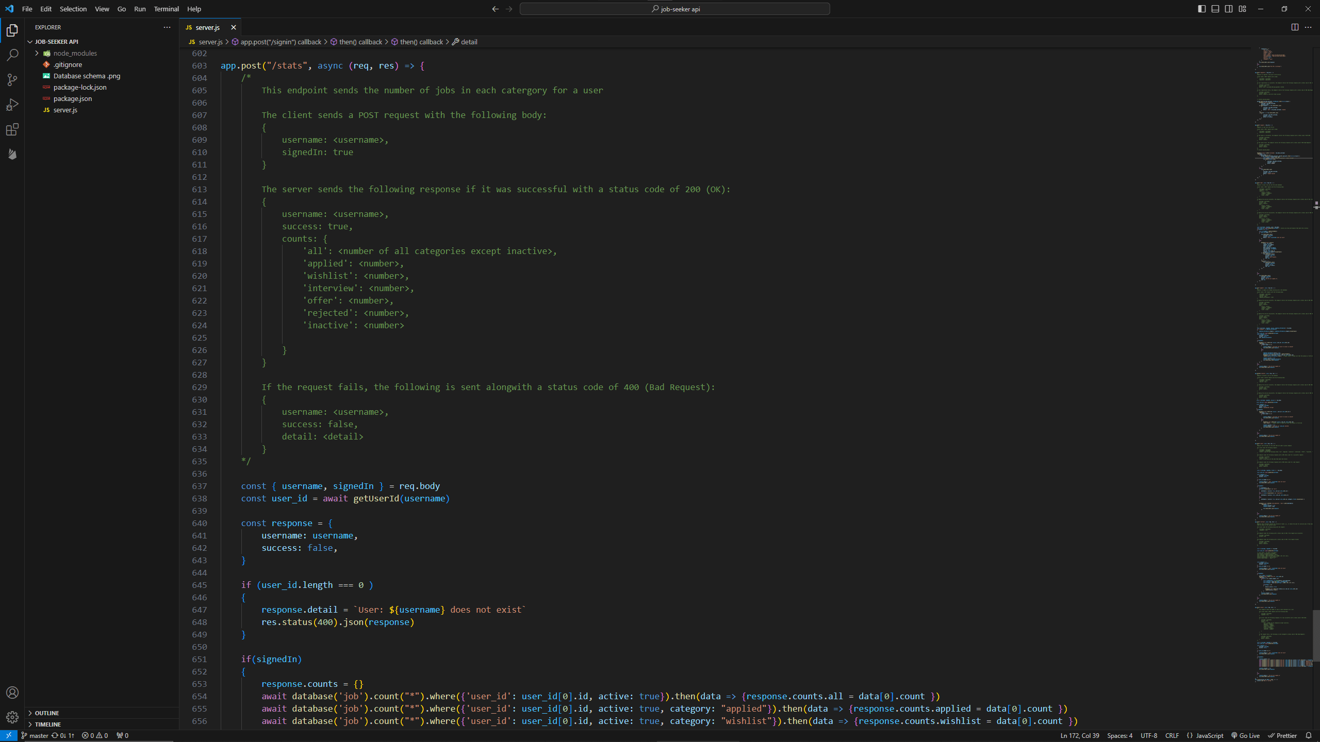Open the Manage gear icon

pyautogui.click(x=12, y=717)
